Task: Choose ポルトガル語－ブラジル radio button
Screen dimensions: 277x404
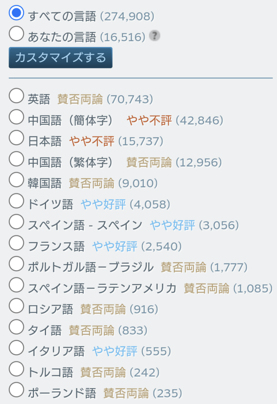Action: [16, 264]
